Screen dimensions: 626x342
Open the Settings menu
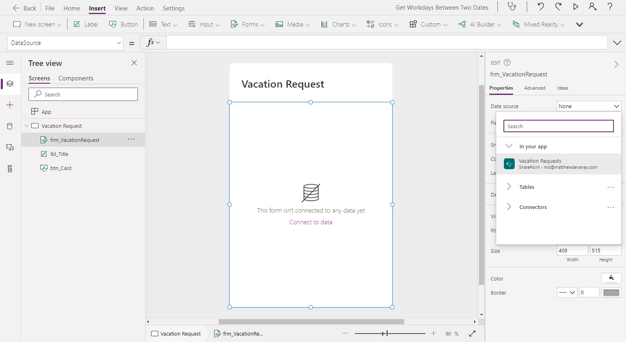click(x=174, y=8)
